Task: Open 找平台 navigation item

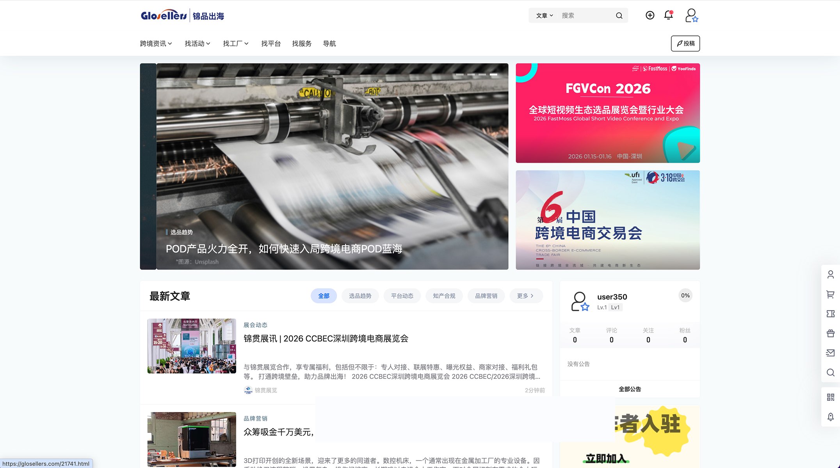Action: [271, 43]
